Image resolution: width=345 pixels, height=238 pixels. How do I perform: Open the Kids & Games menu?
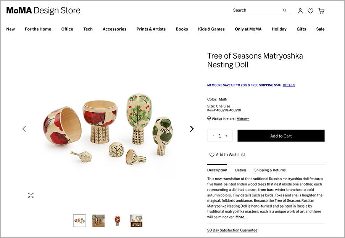click(211, 29)
